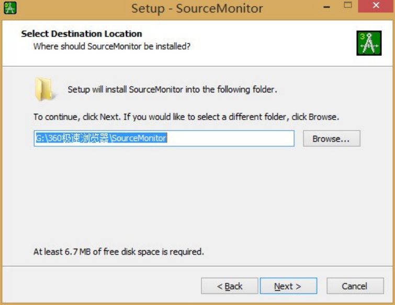Viewport: 395px width, 305px height.
Task: Click the highlighted G:\ destination path text
Action: [100, 138]
